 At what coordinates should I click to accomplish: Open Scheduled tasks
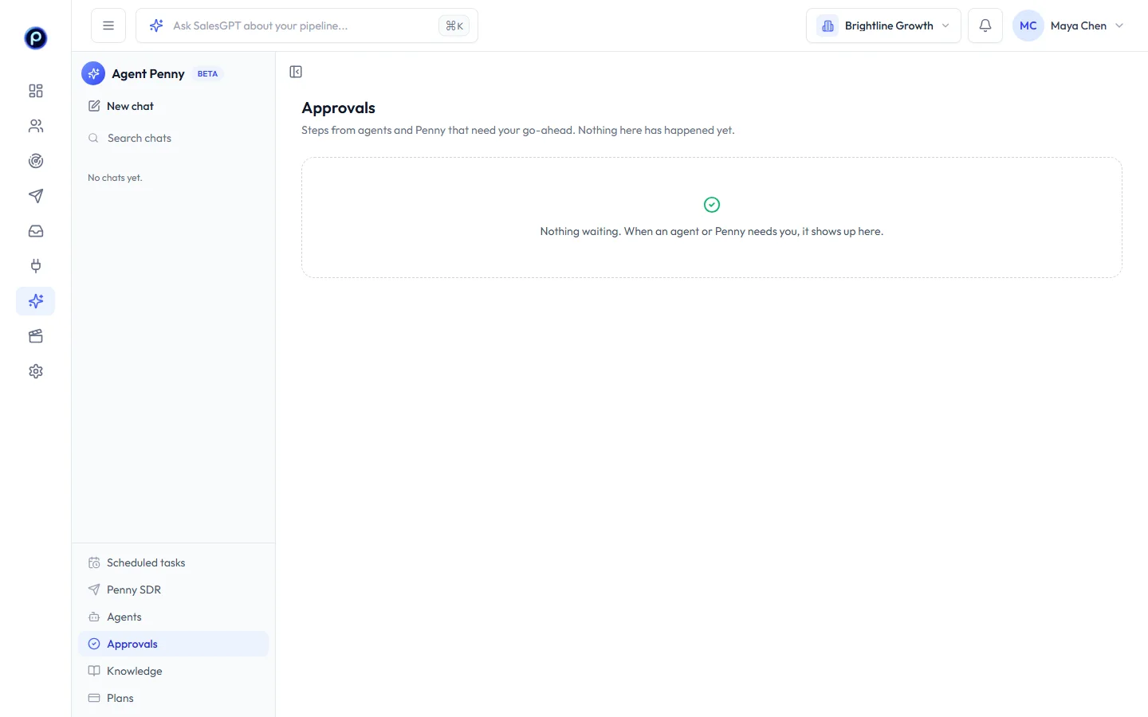coord(174,562)
